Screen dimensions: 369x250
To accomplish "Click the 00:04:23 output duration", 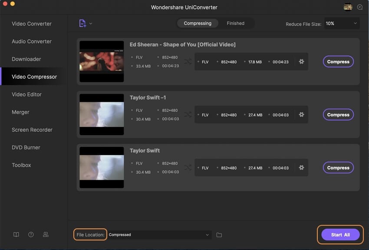I will coord(280,62).
